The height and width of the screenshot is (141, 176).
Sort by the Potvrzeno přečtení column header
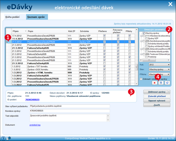(x=118, y=31)
